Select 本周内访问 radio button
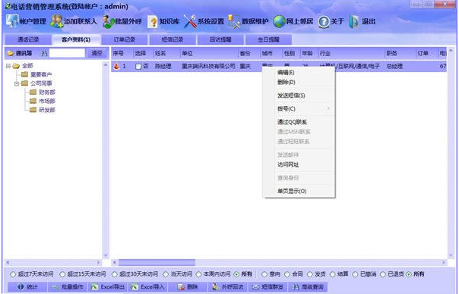The height and width of the screenshot is (294, 459). tap(198, 274)
